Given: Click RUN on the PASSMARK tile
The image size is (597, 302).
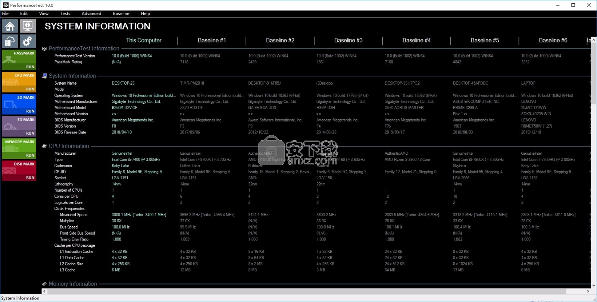Looking at the screenshot, I should (x=30, y=67).
